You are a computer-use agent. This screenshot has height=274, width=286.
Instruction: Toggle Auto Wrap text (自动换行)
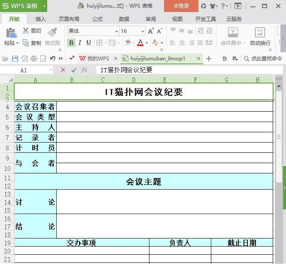[x=260, y=36]
